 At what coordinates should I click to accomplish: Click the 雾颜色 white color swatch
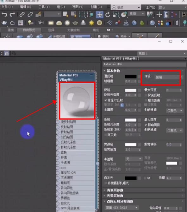[131, 145]
